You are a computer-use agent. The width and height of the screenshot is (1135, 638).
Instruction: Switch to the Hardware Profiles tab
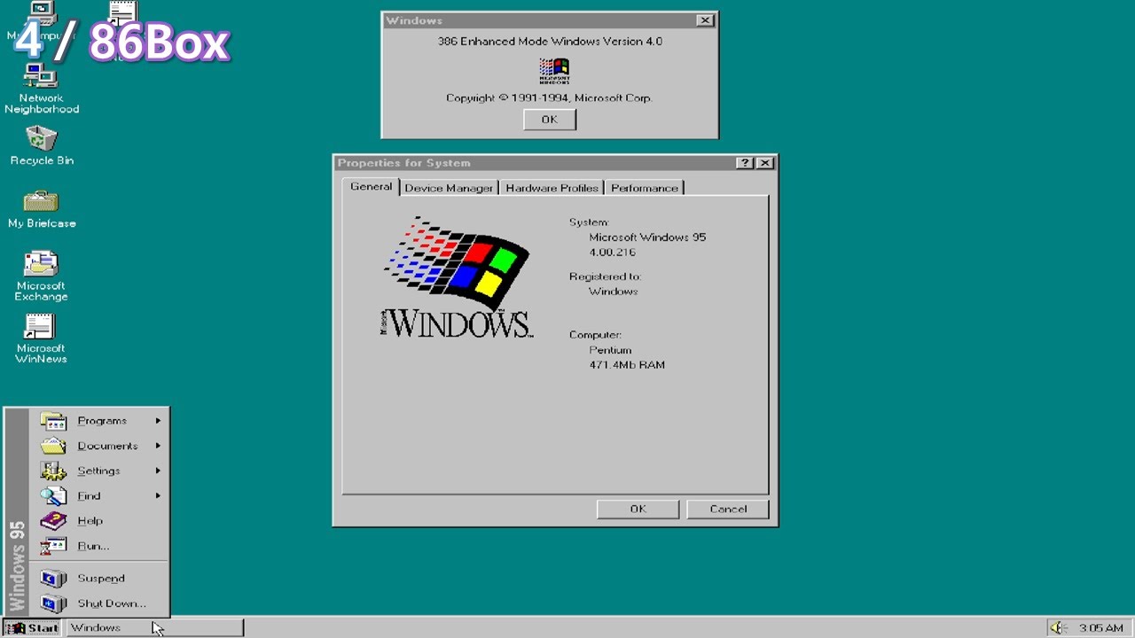(552, 188)
